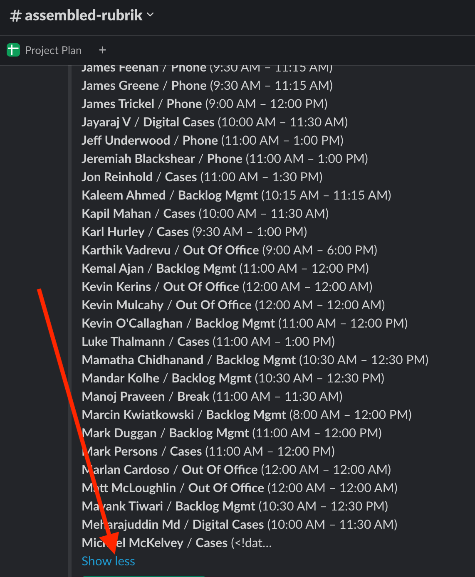
Task: Click the Kevin O'Callaghan Backlog Mgmt line
Action: [x=244, y=323]
